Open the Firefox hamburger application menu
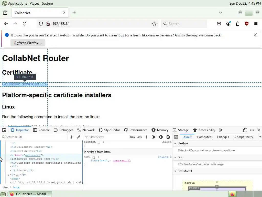Viewport: 262px width, 197px height. [x=256, y=24]
